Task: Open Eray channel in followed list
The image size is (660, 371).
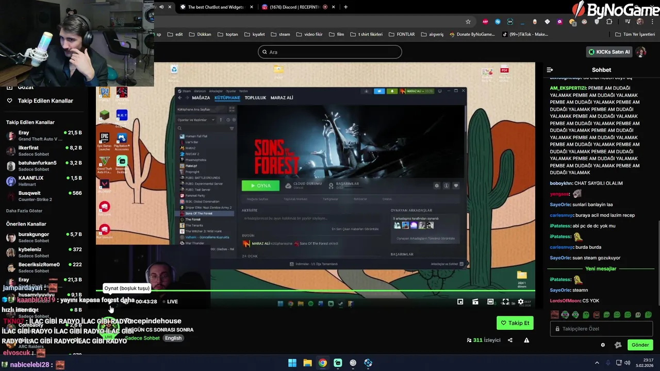Action: point(44,136)
